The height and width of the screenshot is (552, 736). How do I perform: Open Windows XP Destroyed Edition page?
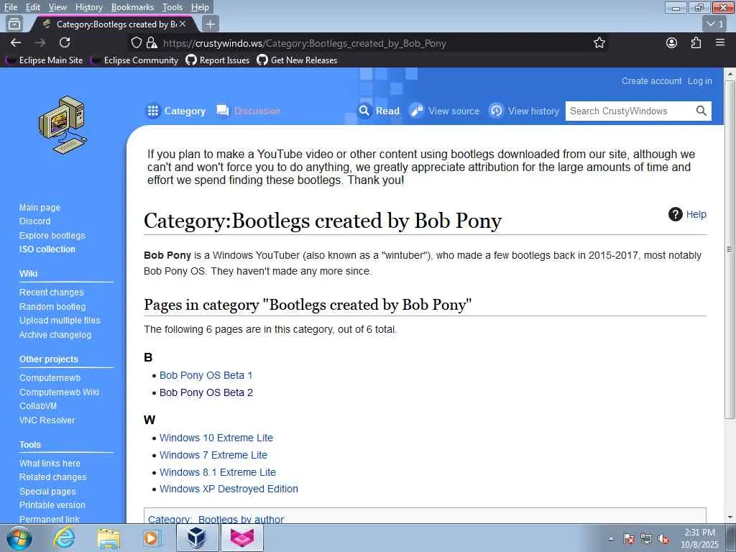pyautogui.click(x=229, y=489)
